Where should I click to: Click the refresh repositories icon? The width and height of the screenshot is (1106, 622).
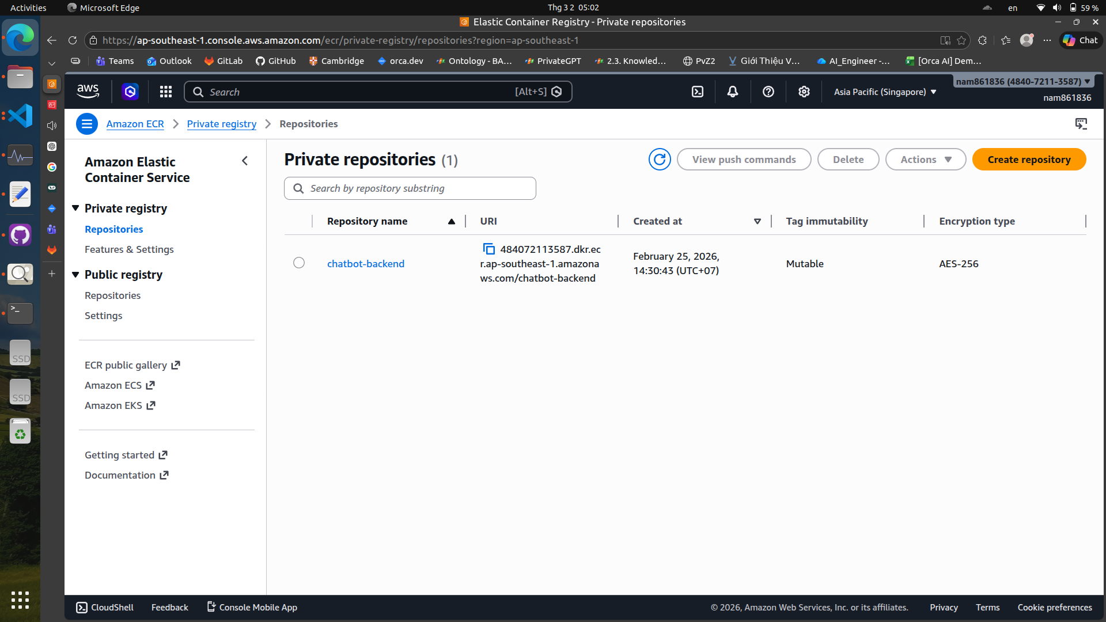(x=660, y=160)
